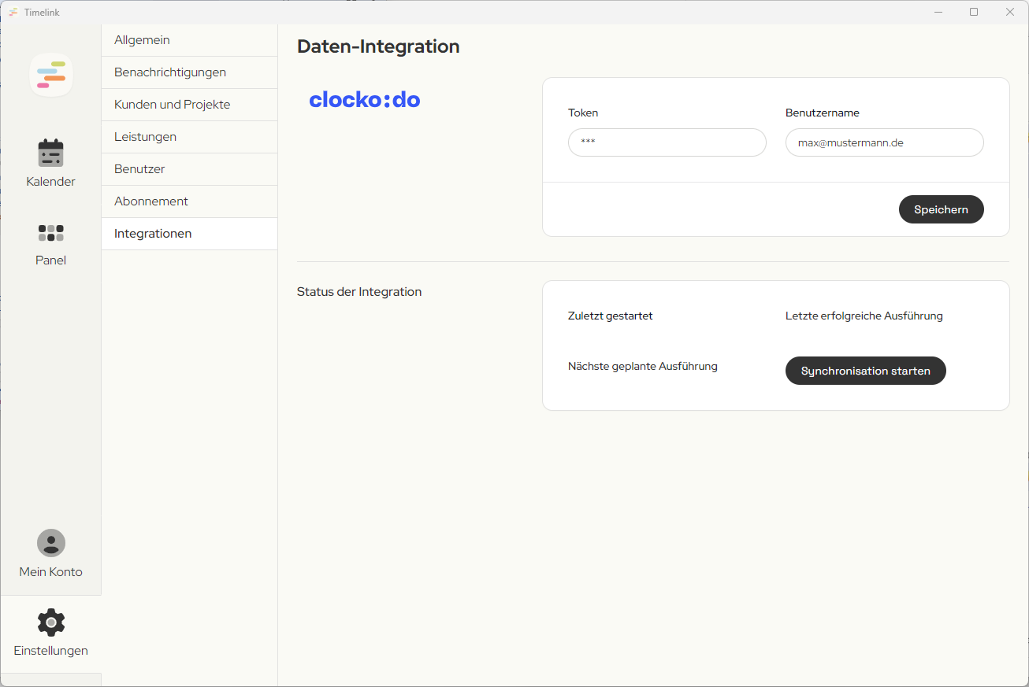The width and height of the screenshot is (1029, 687).
Task: Click the Status der Integration label
Action: tap(359, 292)
